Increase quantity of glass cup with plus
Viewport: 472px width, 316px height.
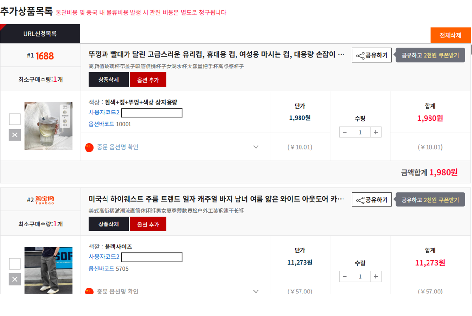(376, 132)
